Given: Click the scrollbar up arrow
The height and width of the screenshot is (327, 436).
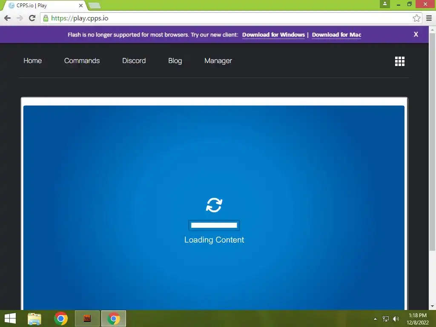Looking at the screenshot, I should [x=432, y=29].
